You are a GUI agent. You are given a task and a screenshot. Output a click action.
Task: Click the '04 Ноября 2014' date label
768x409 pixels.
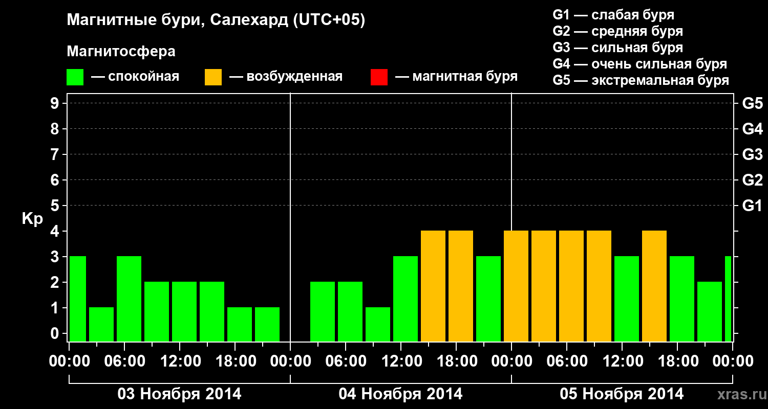(400, 394)
